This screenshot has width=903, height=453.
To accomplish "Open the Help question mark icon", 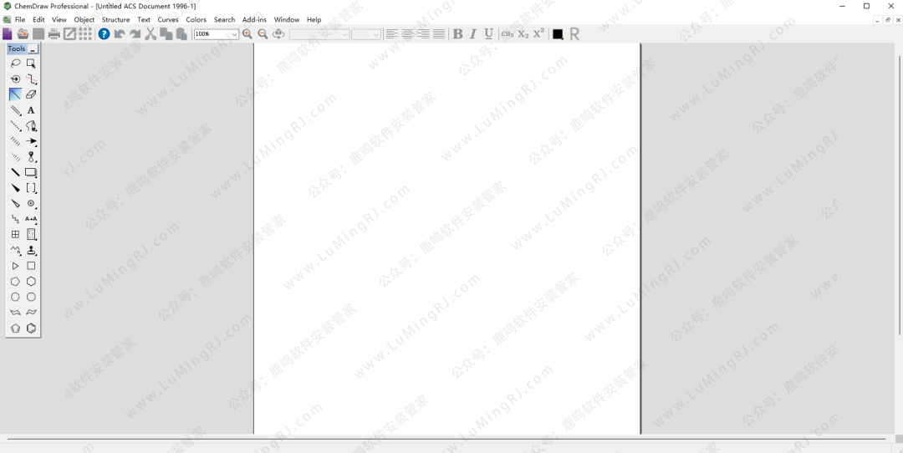I will pos(104,34).
